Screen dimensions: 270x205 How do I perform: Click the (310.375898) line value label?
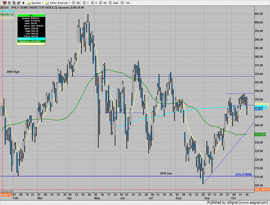243,175
